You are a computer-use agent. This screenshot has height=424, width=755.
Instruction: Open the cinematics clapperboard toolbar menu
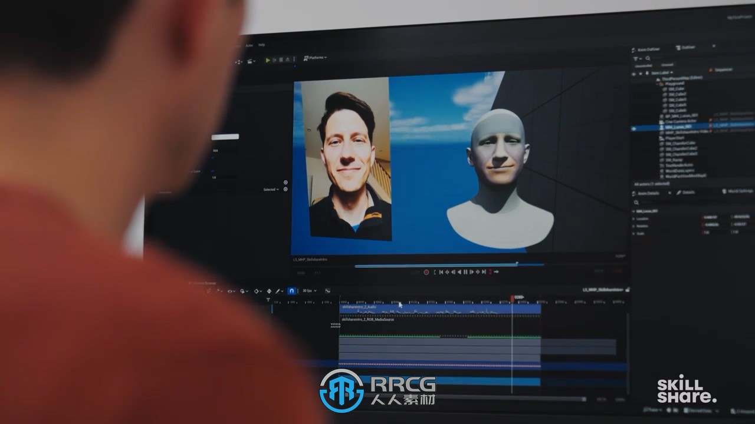(251, 61)
